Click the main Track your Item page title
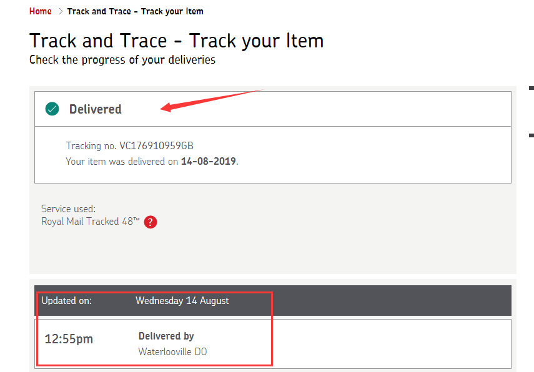Screen dimensions: 534x372 (x=176, y=41)
